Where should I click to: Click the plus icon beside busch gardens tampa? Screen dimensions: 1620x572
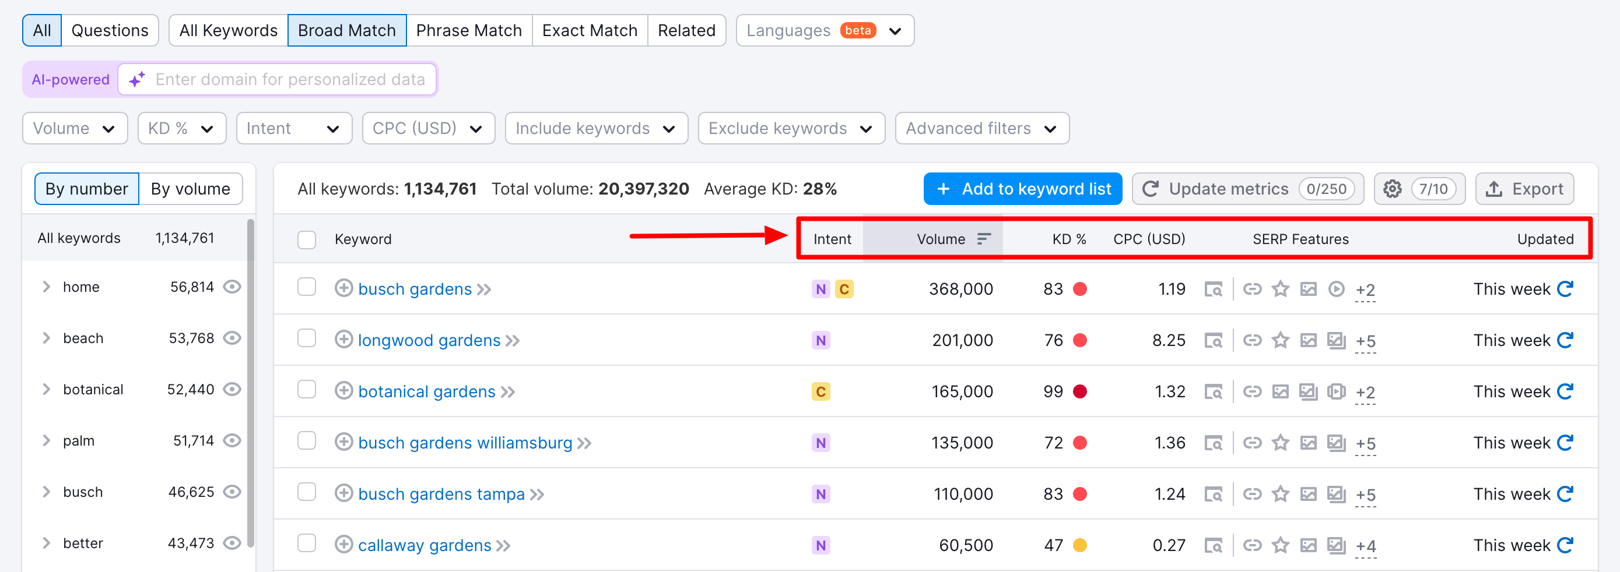343,493
